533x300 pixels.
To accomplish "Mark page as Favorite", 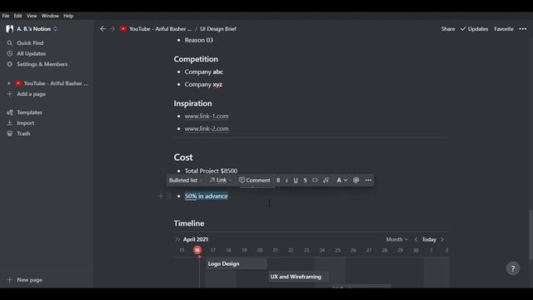I will click(504, 29).
